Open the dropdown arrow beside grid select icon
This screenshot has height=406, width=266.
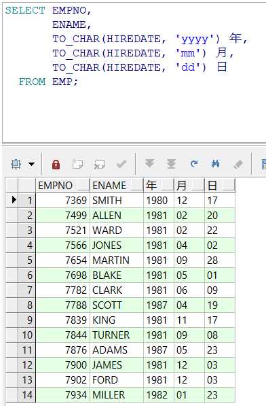coord(31,164)
